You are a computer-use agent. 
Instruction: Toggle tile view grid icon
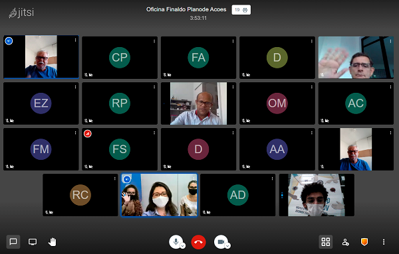(x=325, y=241)
